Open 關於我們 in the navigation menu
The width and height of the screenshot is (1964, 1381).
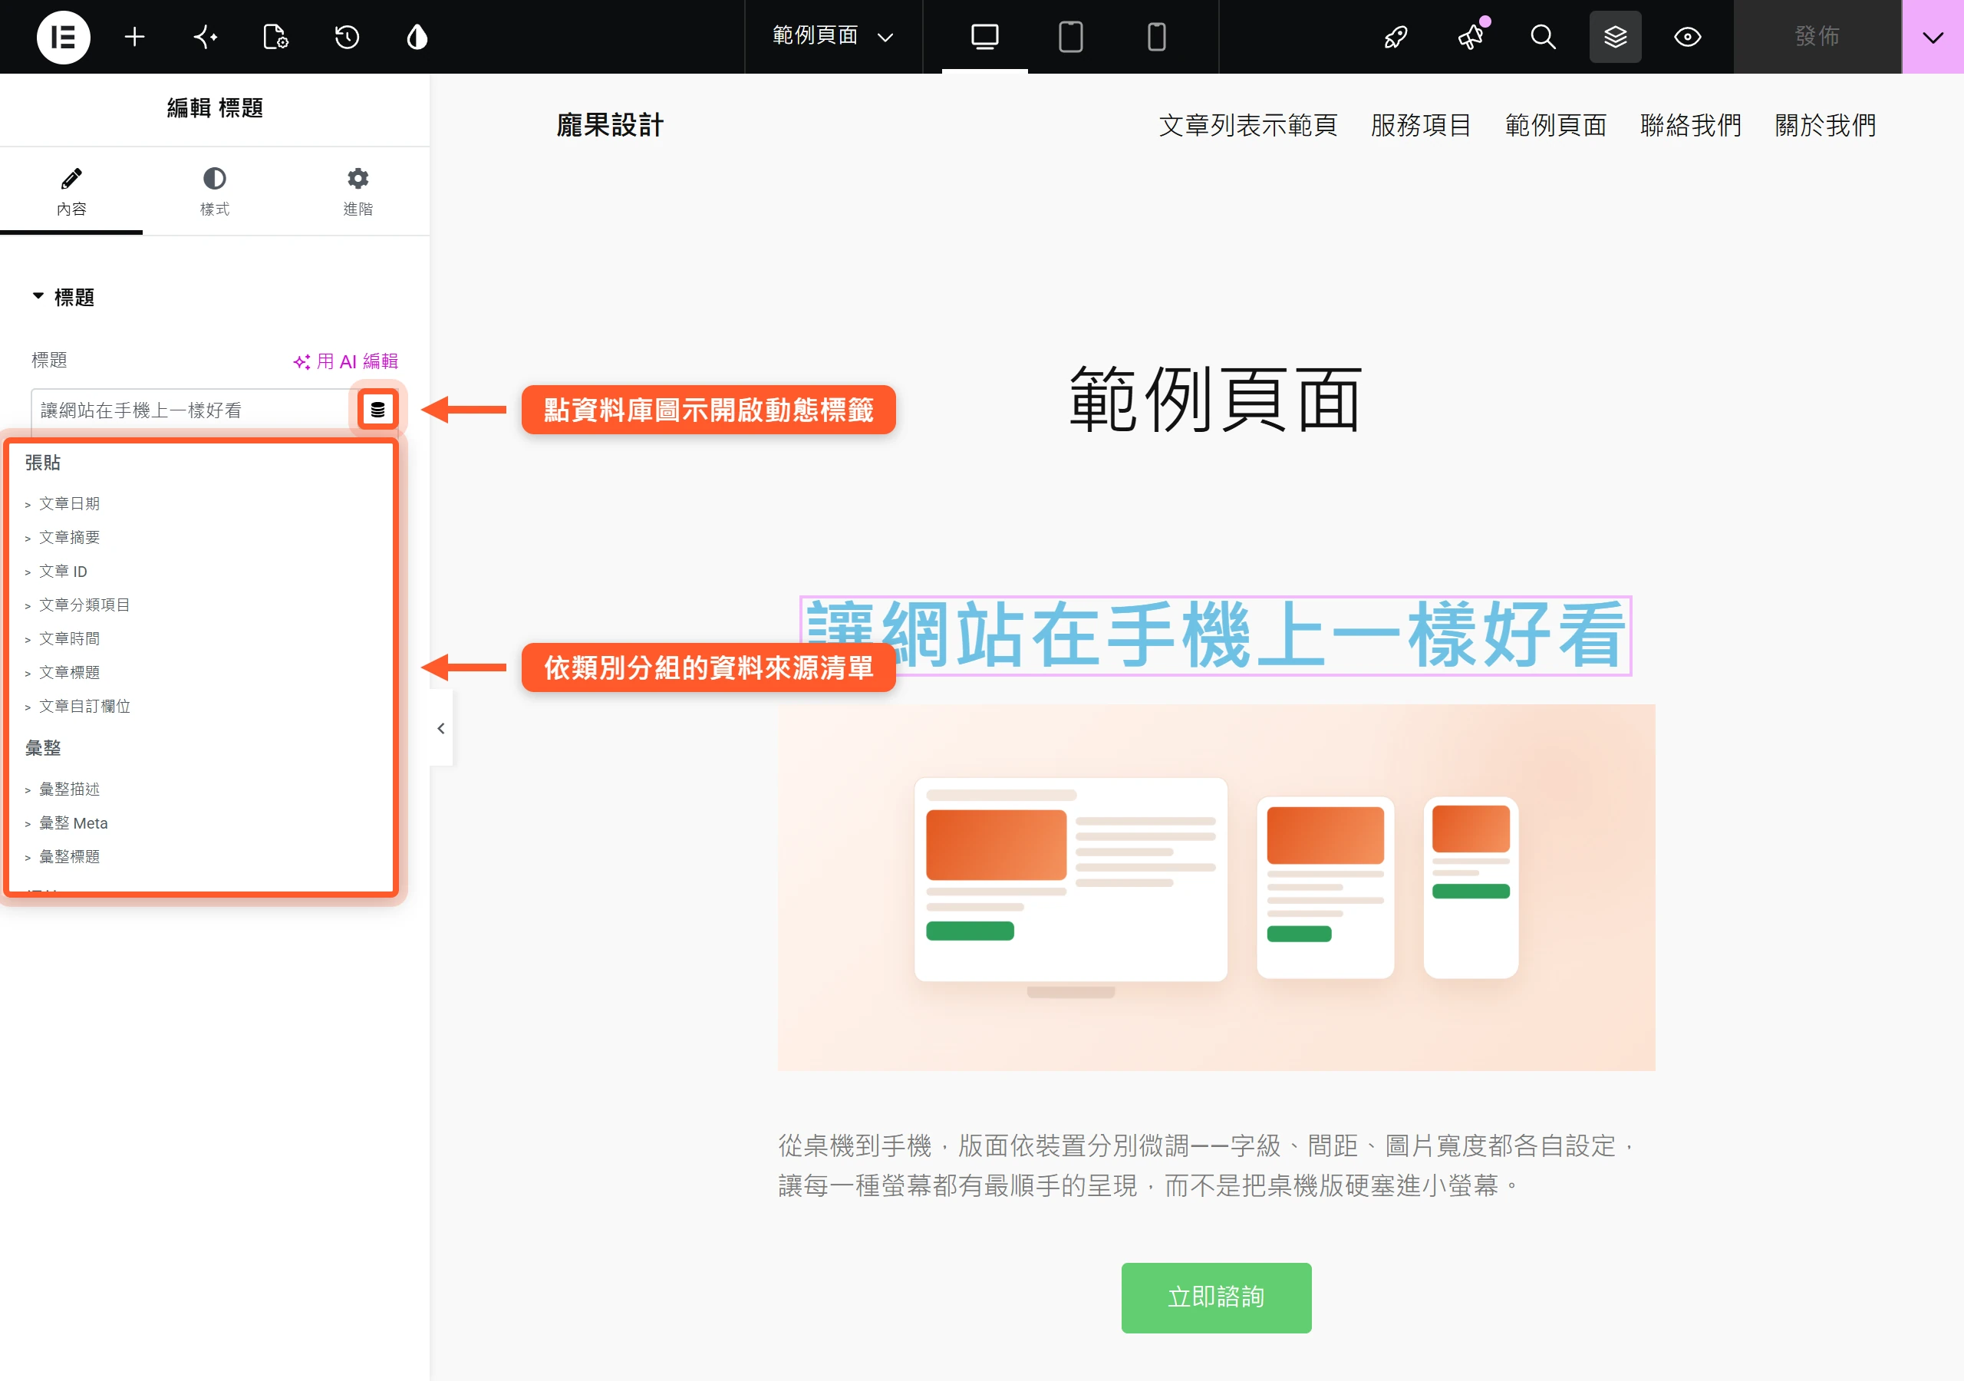(1825, 125)
